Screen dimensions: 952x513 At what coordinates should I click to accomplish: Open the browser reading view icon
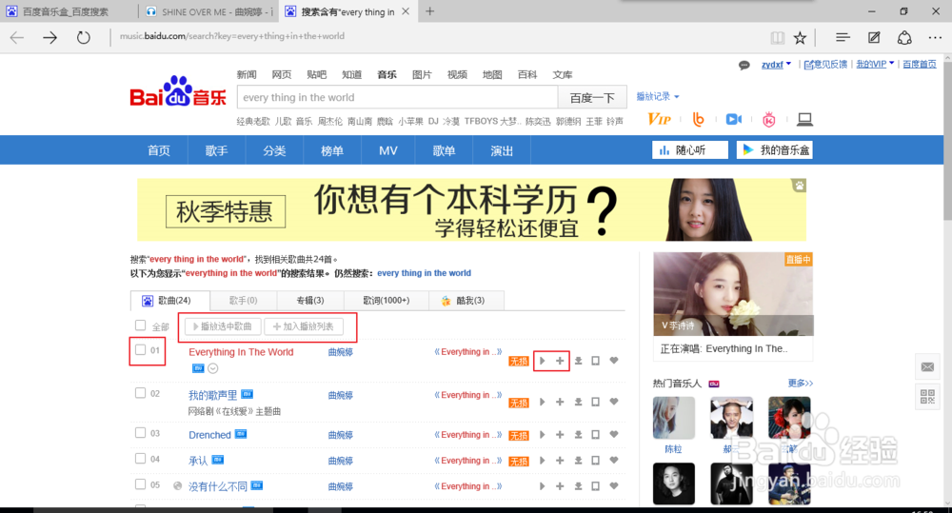[x=777, y=38]
